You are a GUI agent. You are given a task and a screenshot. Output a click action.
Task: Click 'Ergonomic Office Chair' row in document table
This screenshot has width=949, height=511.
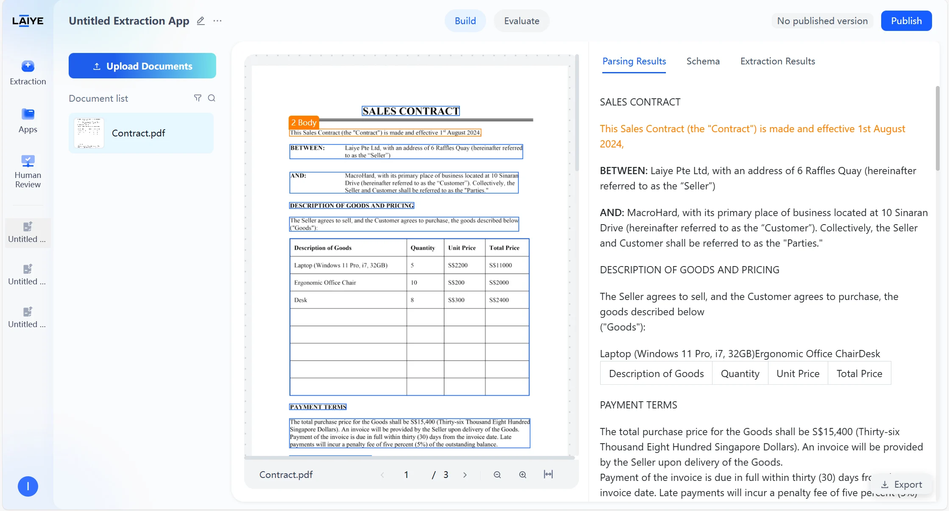point(409,283)
